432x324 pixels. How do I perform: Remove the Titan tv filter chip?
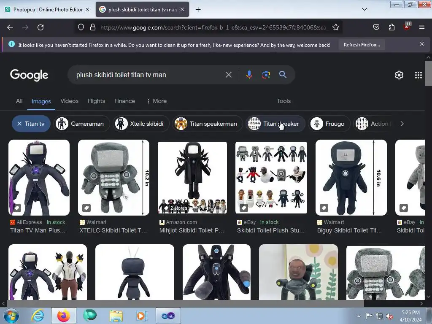(31, 124)
